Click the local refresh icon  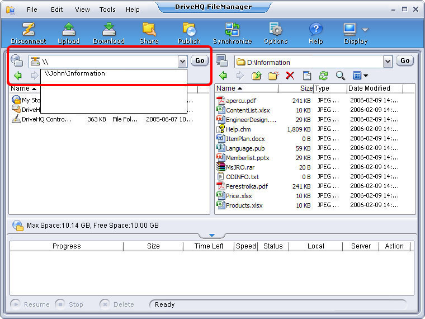323,76
